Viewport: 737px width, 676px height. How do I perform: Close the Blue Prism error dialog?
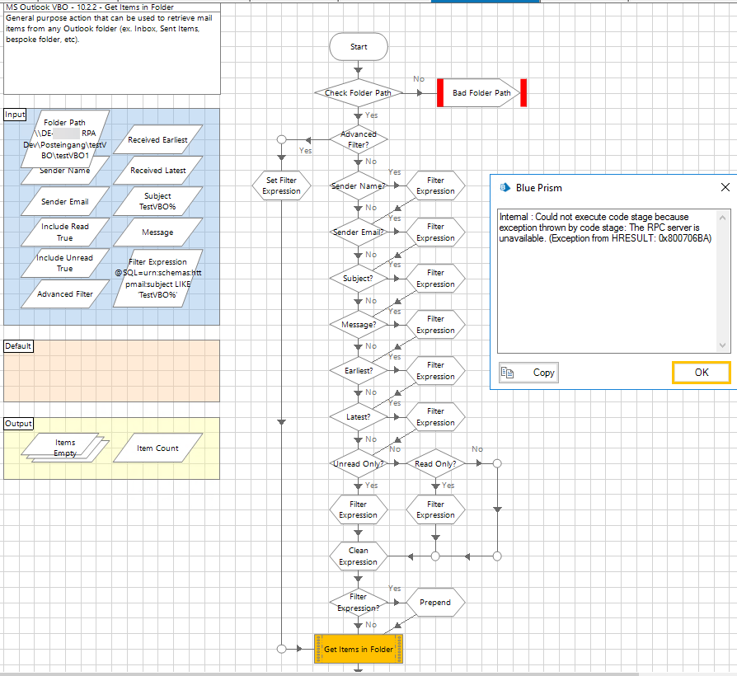pyautogui.click(x=725, y=187)
